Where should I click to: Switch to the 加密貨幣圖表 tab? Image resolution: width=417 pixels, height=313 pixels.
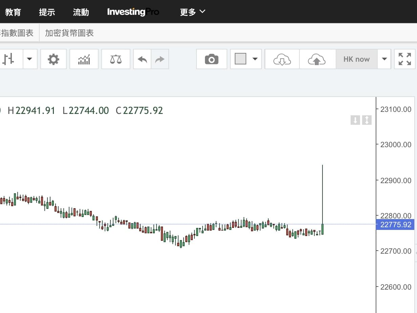(69, 33)
